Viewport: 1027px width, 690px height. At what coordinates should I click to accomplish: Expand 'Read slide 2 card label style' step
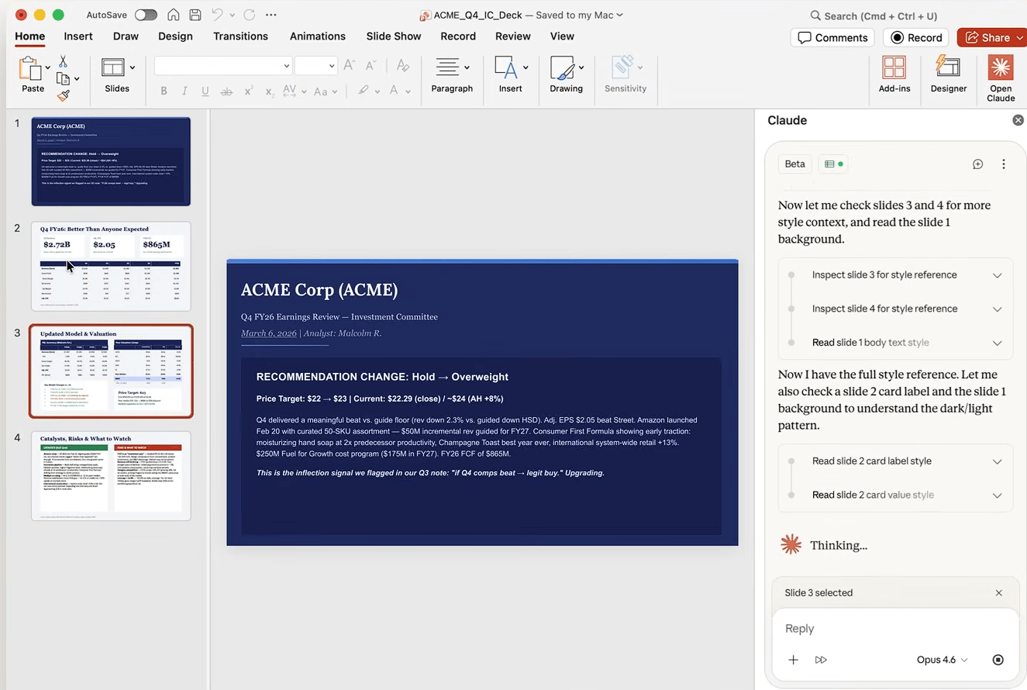click(997, 461)
